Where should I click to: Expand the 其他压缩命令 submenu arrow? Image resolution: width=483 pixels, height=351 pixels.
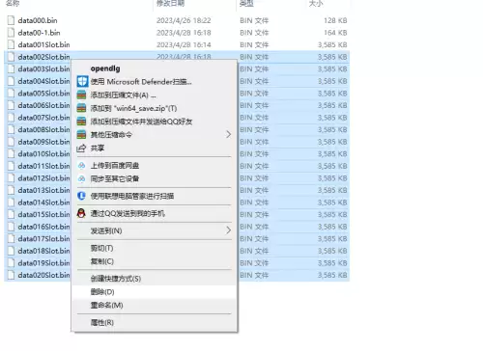(x=228, y=134)
